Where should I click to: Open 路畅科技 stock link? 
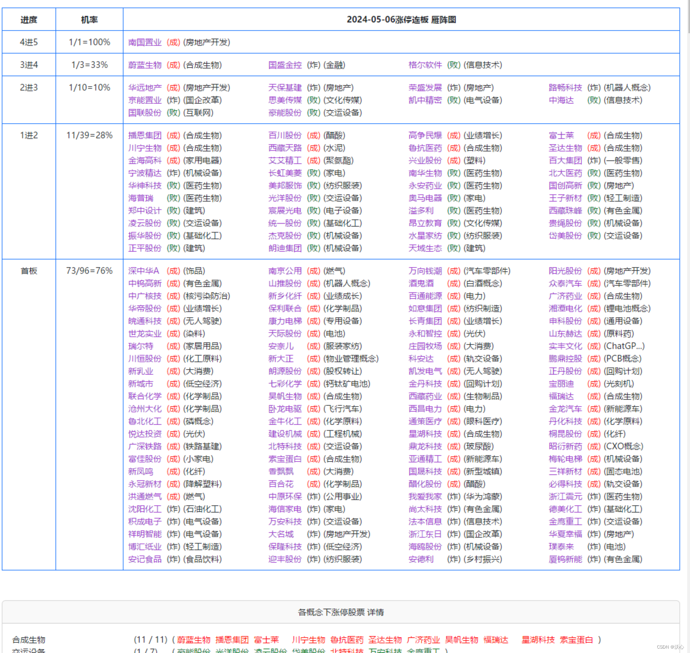tap(565, 88)
